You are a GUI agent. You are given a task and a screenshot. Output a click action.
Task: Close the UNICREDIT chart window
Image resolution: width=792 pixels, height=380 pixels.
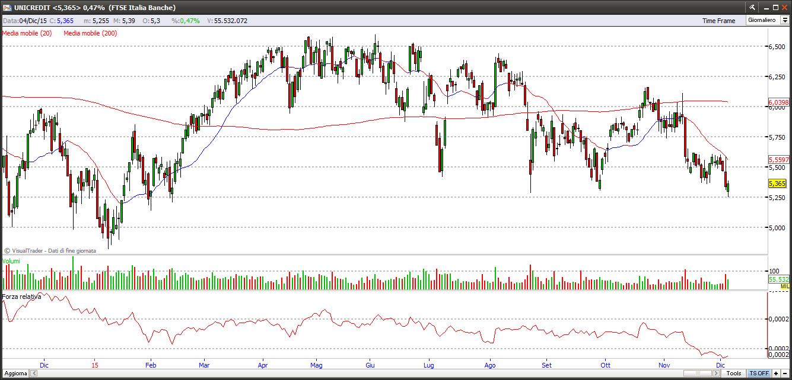pyautogui.click(x=784, y=8)
